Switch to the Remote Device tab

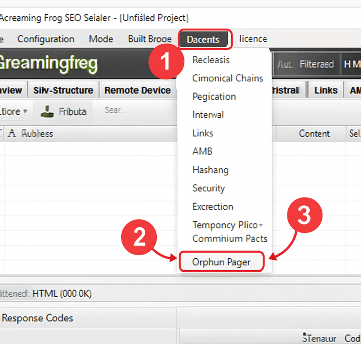pyautogui.click(x=138, y=90)
